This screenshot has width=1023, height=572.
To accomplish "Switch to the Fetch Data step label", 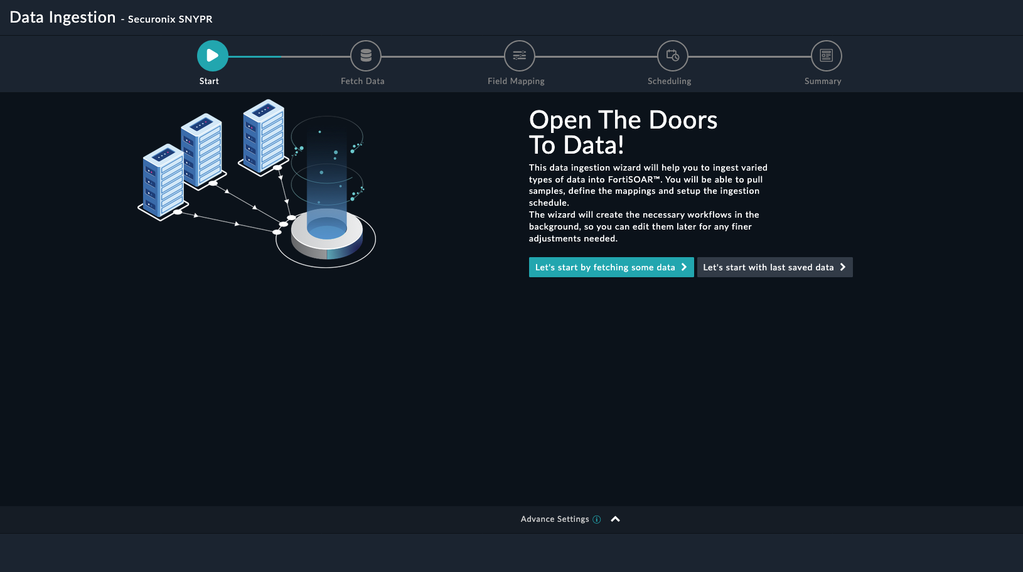I will (x=362, y=81).
